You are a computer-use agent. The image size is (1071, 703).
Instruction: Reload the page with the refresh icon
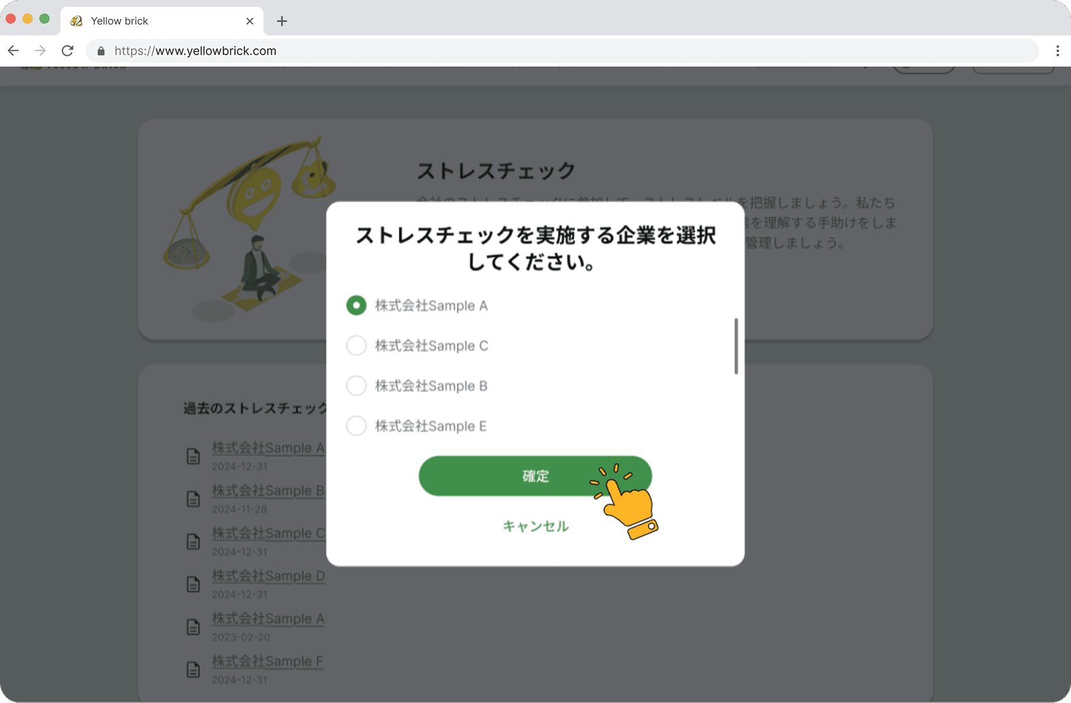67,51
